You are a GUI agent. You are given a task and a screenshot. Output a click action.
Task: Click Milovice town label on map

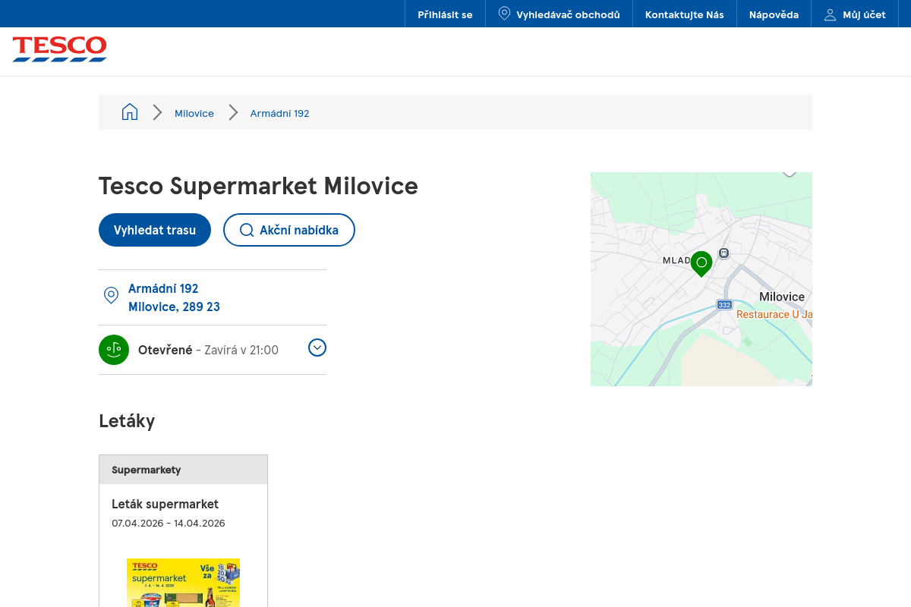tap(782, 297)
